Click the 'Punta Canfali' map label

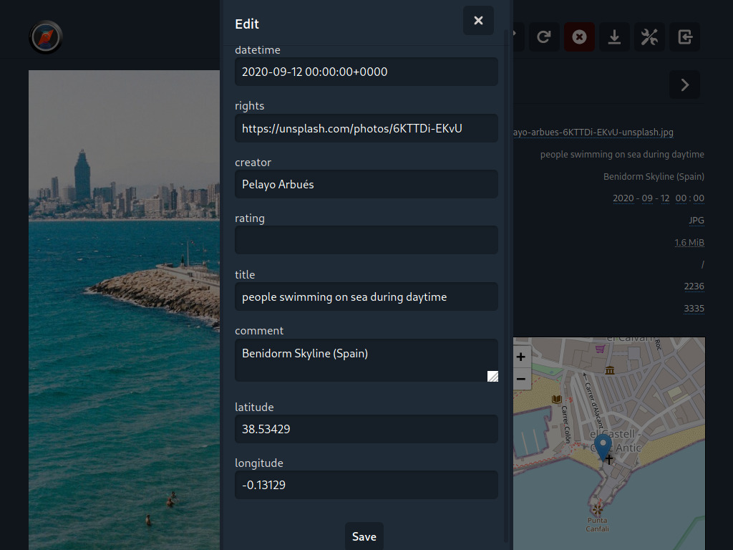(x=598, y=524)
